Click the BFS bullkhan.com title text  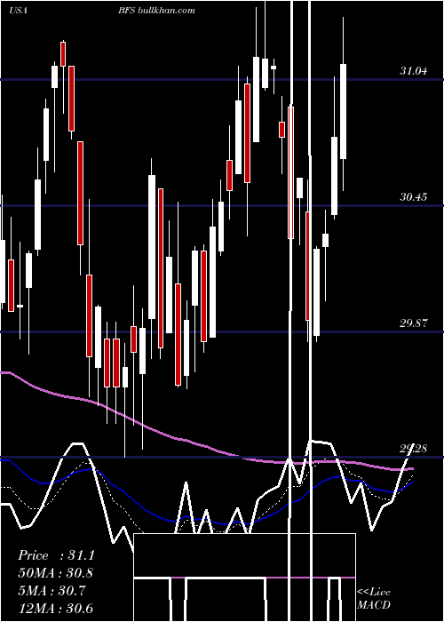tap(156, 11)
